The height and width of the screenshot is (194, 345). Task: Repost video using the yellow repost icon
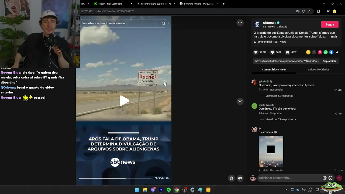308,52
